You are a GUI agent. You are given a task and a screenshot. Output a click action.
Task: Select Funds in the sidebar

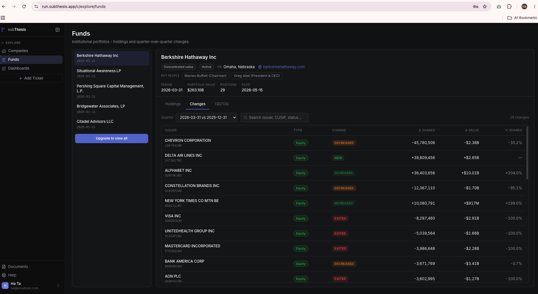31,60
